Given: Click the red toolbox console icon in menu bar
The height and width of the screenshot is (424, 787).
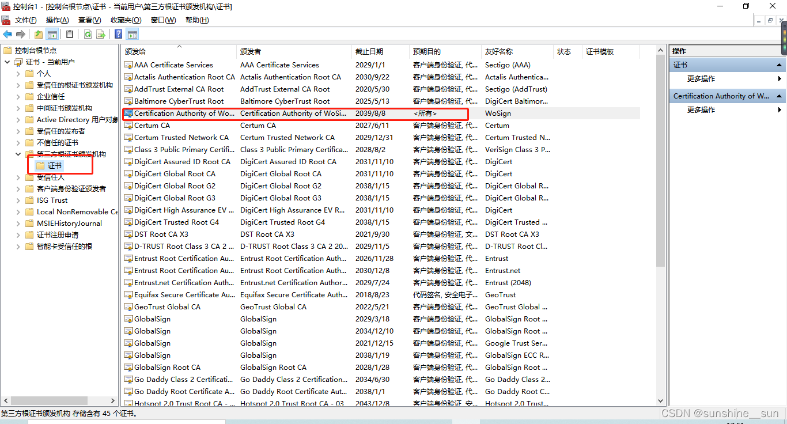Looking at the screenshot, I should [x=6, y=20].
